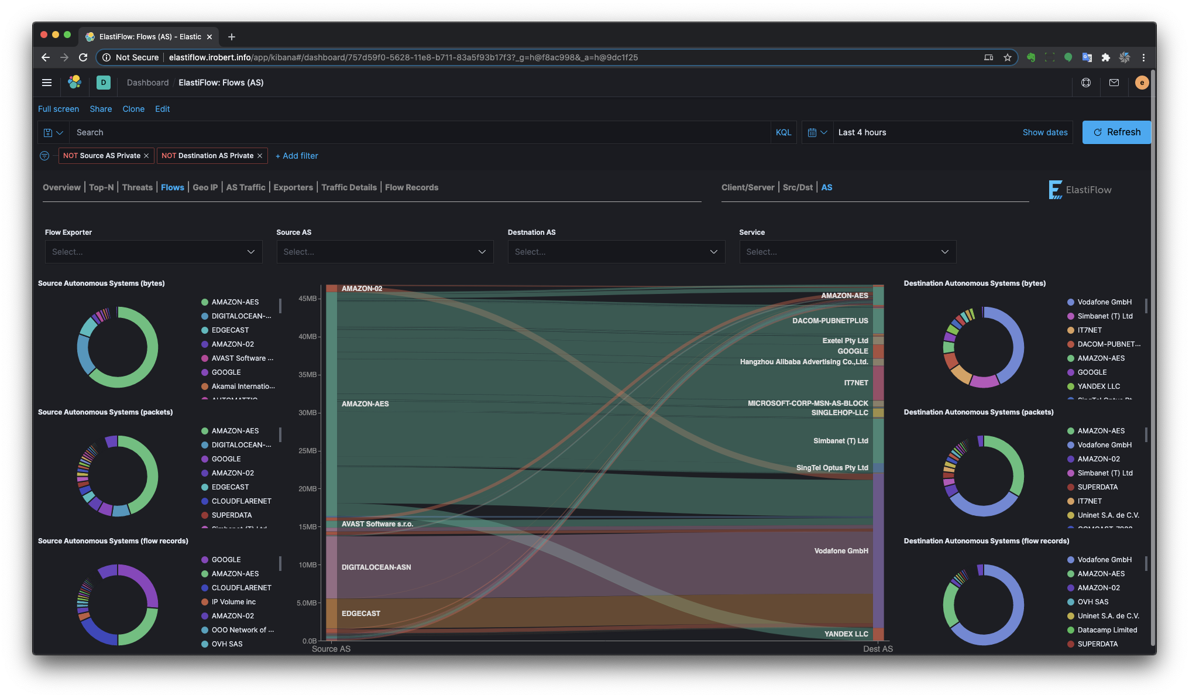Click the Show dates link
Image resolution: width=1189 pixels, height=698 pixels.
(1045, 132)
